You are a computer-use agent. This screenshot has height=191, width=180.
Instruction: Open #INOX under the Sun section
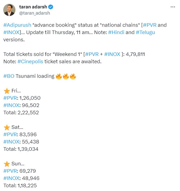[x=11, y=178]
